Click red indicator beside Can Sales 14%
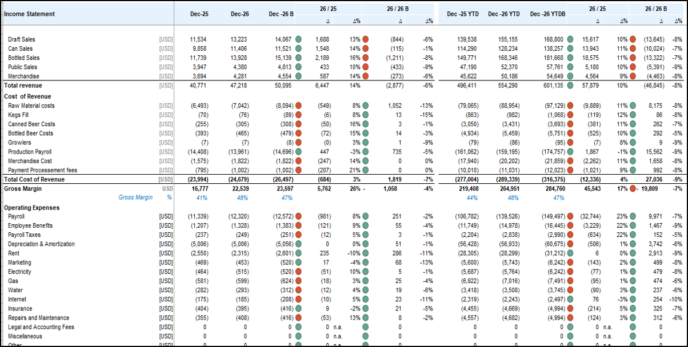The image size is (688, 347). (x=365, y=49)
